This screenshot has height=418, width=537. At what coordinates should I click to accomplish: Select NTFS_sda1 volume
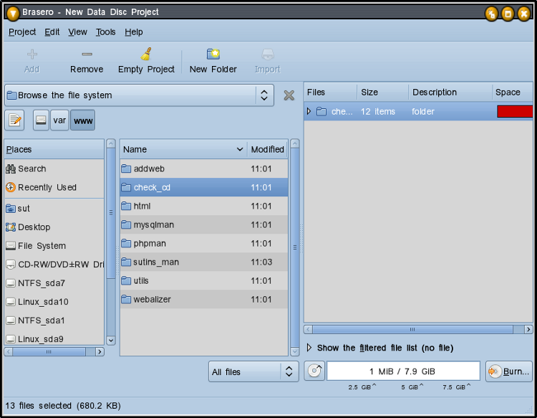[54, 320]
